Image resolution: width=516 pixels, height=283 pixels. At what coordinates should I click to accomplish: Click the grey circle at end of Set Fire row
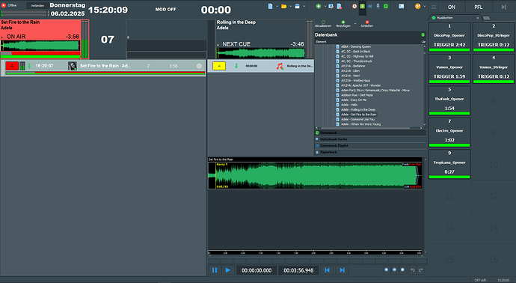(x=199, y=66)
